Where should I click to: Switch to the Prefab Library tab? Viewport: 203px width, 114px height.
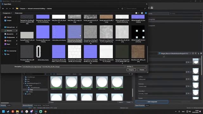pyautogui.click(x=37, y=105)
